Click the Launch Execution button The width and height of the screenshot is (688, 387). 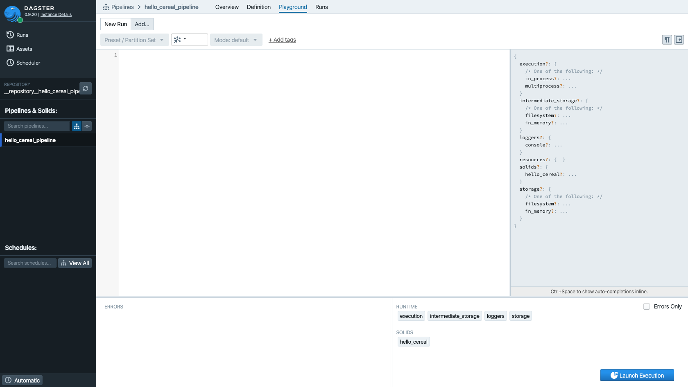(x=637, y=375)
